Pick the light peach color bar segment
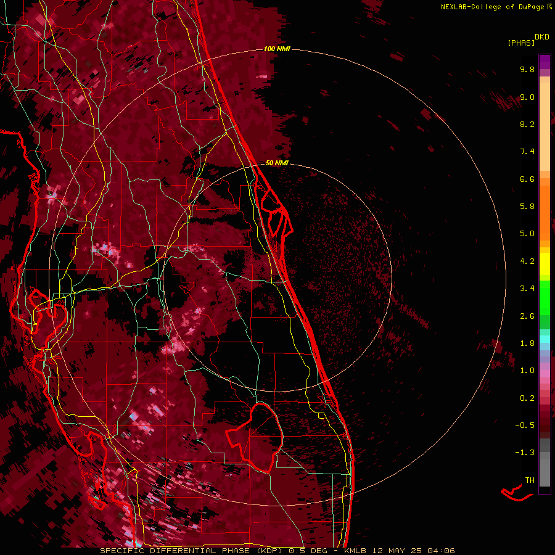The width and height of the screenshot is (555, 555). (545, 126)
